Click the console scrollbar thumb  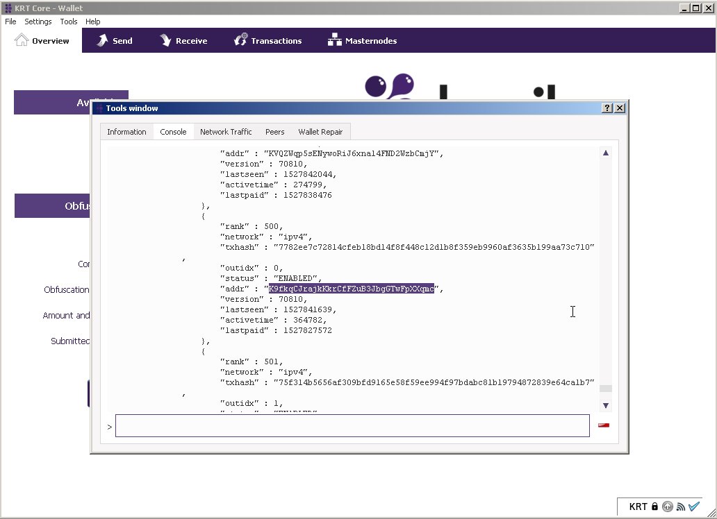605,389
